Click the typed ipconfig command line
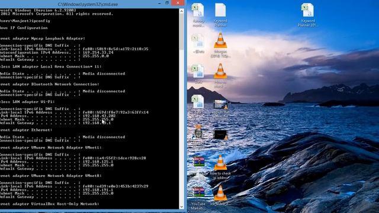This screenshot has height=213, width=379. pyautogui.click(x=25, y=21)
